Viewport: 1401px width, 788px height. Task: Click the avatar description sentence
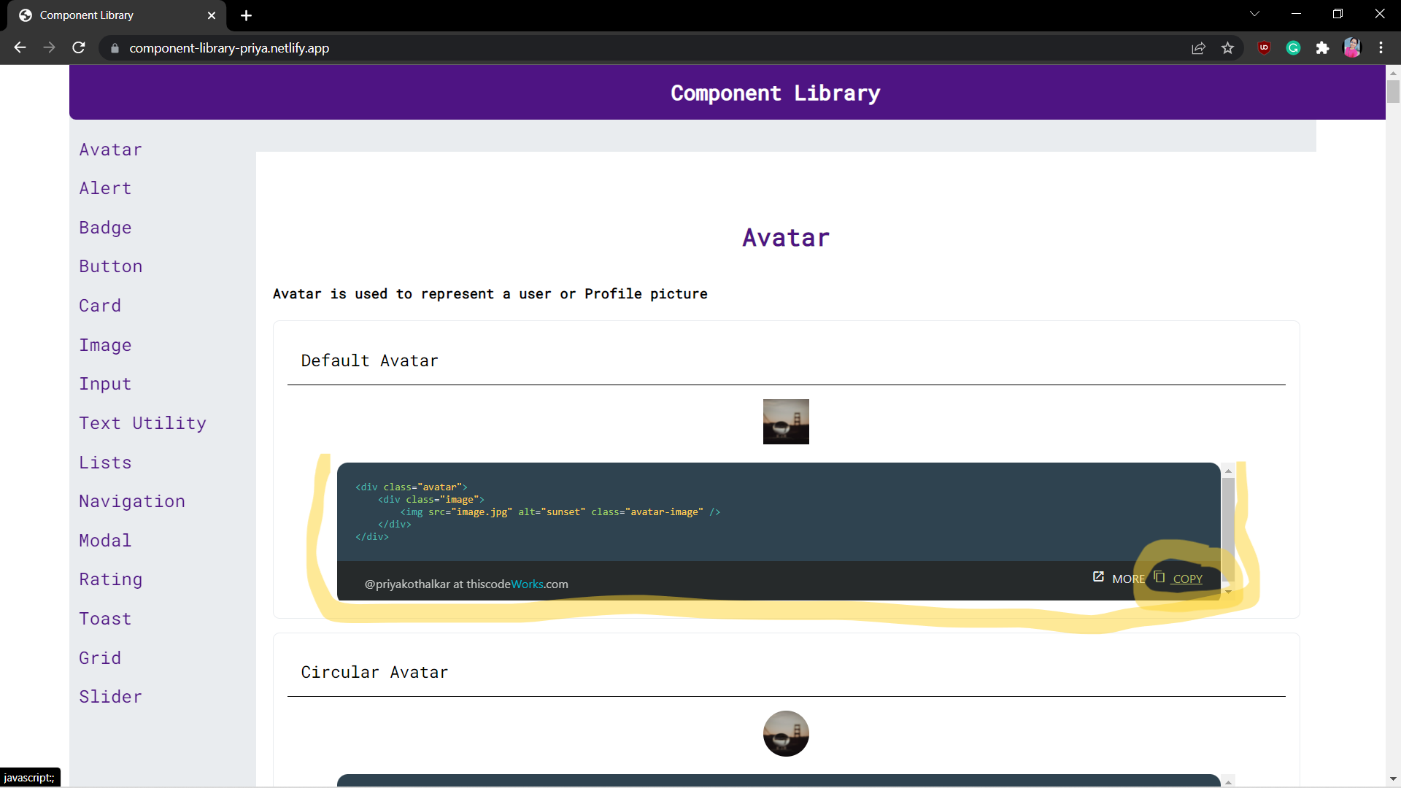click(490, 294)
